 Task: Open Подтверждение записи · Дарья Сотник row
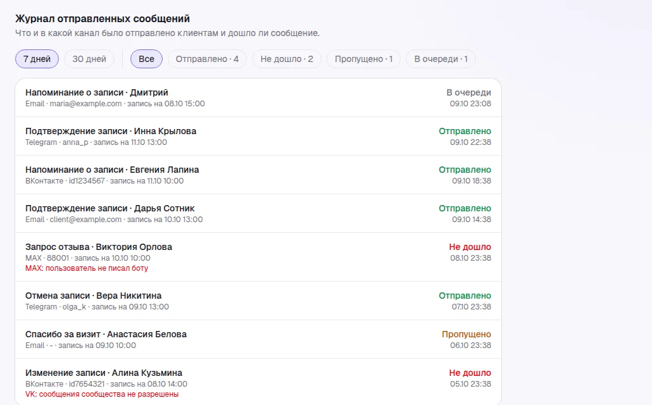pyautogui.click(x=258, y=214)
